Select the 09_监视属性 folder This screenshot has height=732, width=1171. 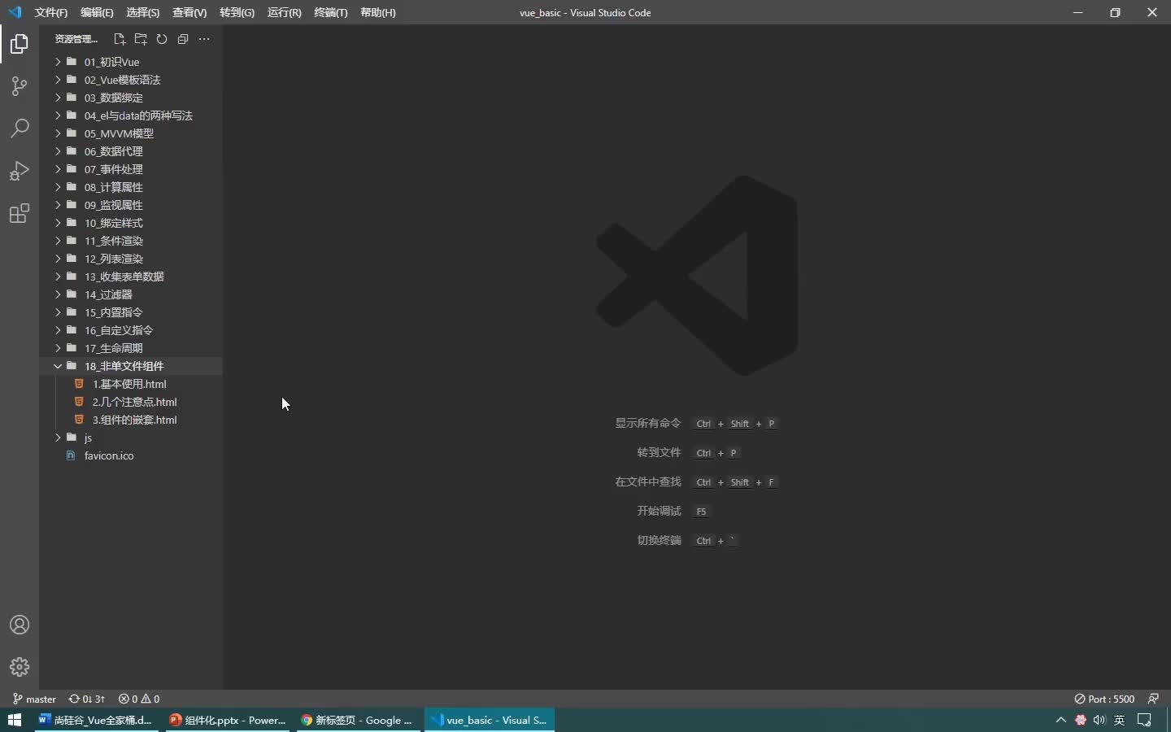pos(131,205)
